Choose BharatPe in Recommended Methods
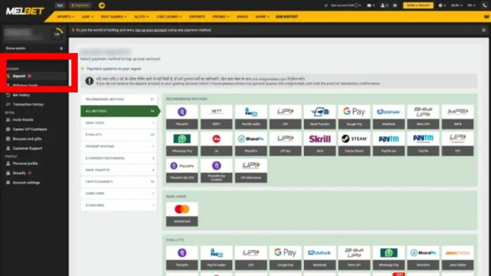The width and height of the screenshot is (491, 276). [x=251, y=144]
